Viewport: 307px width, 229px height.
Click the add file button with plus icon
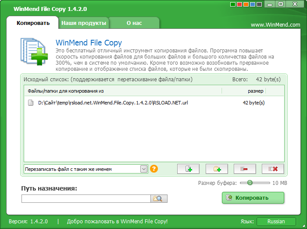[188, 169]
